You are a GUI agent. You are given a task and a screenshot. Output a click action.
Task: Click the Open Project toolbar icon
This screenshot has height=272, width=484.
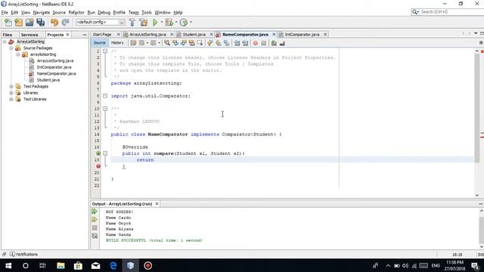coord(29,22)
